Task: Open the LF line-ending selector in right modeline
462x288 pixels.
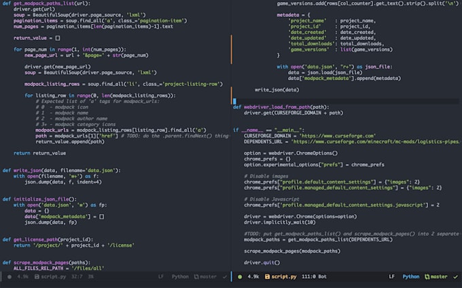Action: click(391, 276)
